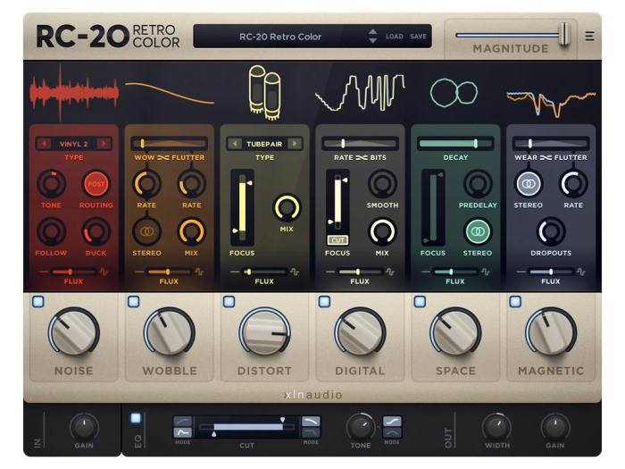This screenshot has height=469, width=625.
Task: Toggle the Magnetic STEREO button
Action: point(529,184)
